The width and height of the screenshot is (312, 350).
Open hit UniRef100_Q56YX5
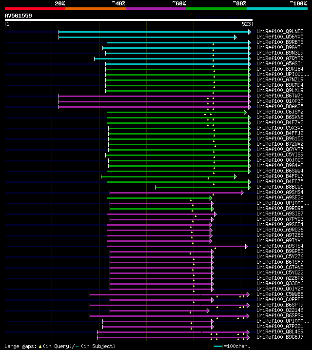[280, 37]
